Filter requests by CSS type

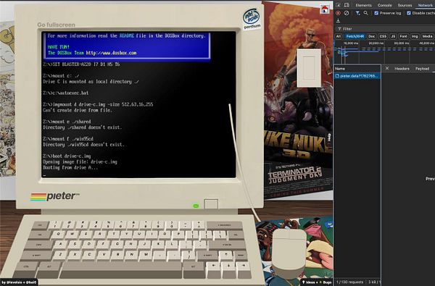pyautogui.click(x=383, y=36)
